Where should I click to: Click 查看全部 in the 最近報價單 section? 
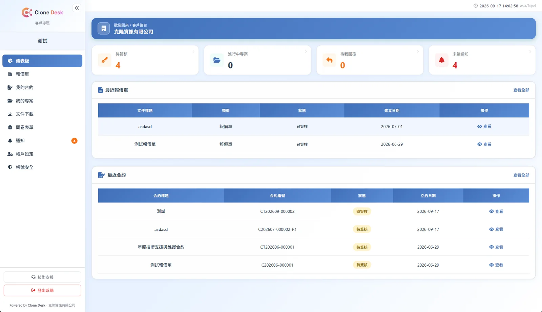click(521, 90)
